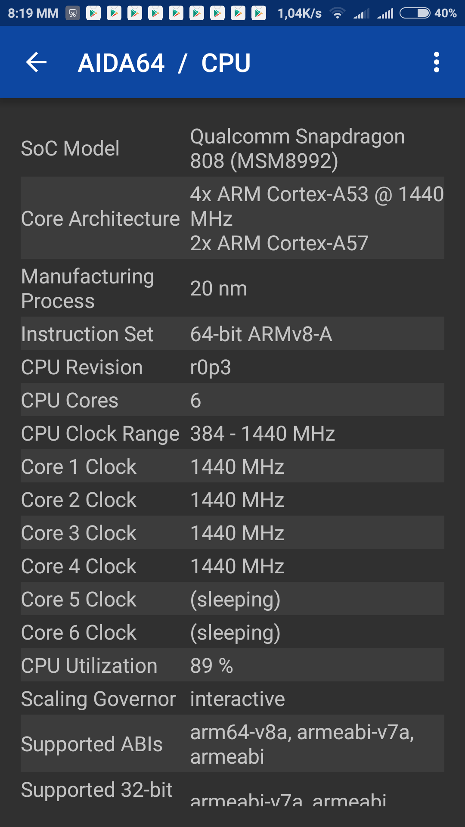Tap the Scaling Governor row
465x827 pixels.
232,699
